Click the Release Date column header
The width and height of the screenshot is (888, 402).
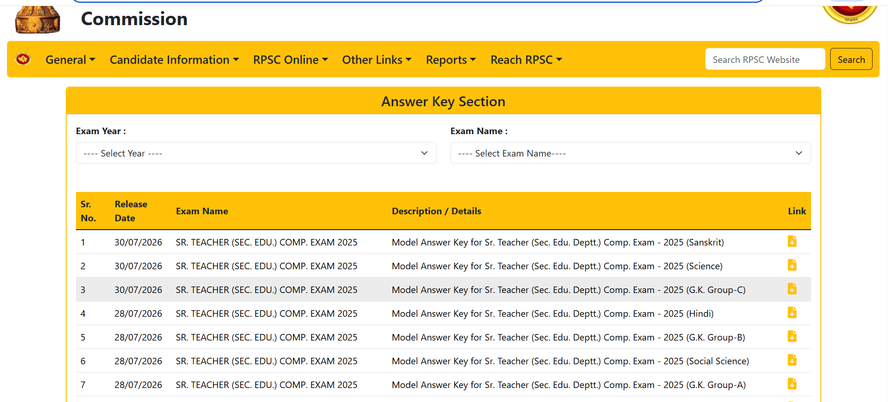tap(131, 211)
